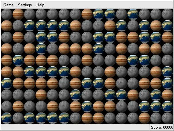
Task: Click the leftmost Earth ball in the fifth row
Action: point(18,60)
